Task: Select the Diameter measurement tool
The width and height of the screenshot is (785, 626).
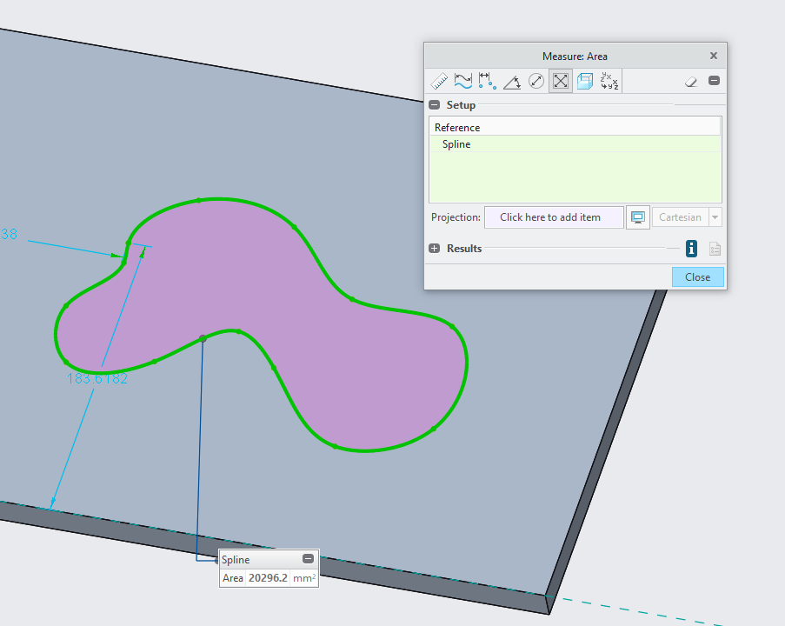Action: click(536, 80)
